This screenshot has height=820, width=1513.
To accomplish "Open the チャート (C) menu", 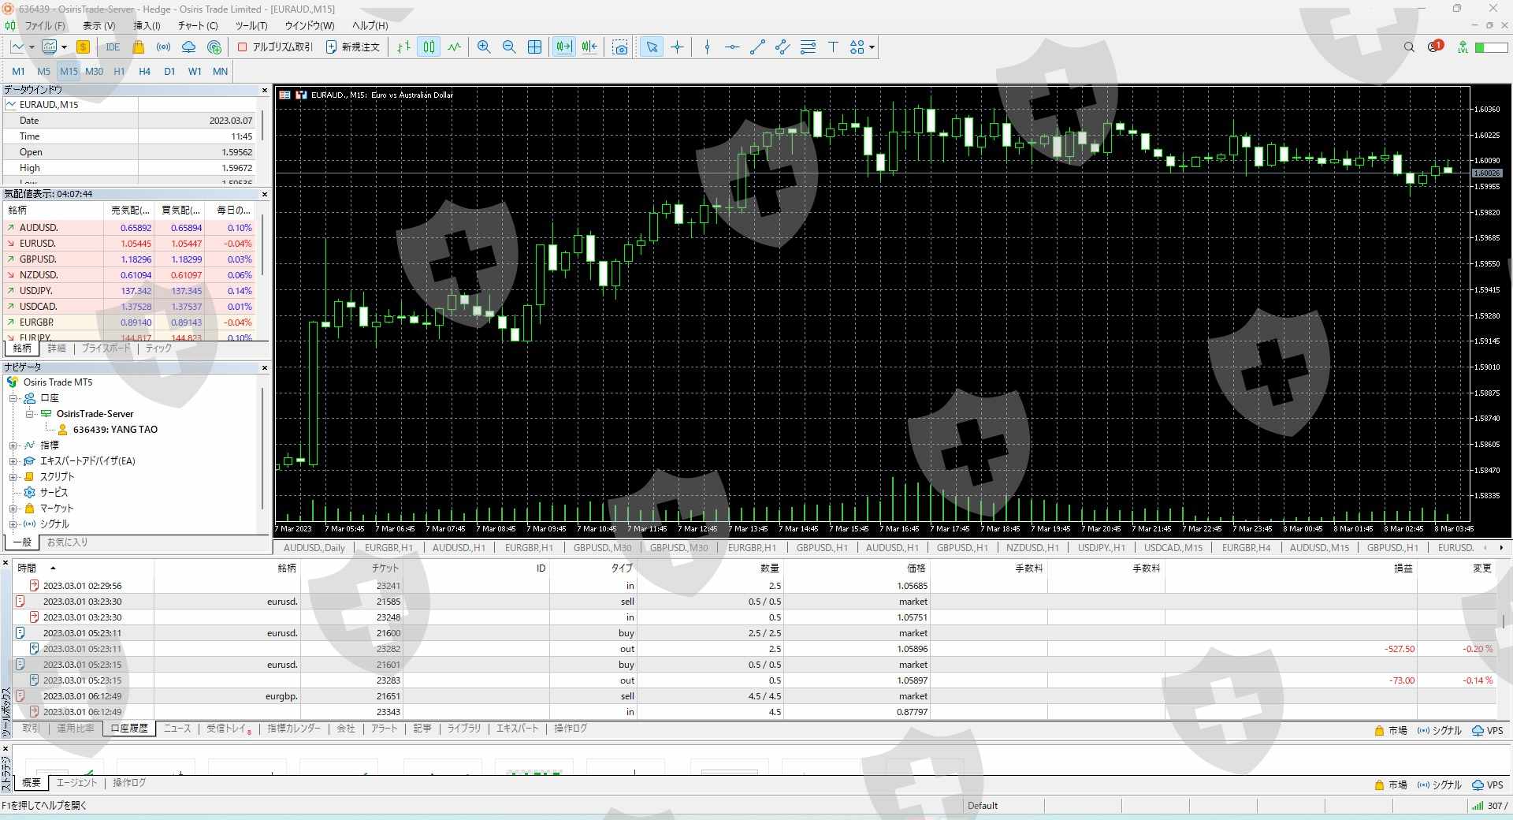I will (x=197, y=25).
